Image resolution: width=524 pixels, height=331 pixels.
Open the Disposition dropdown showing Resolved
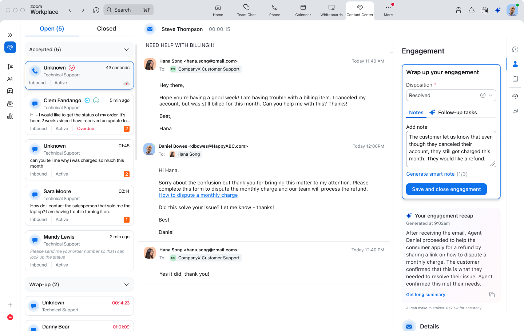pyautogui.click(x=491, y=95)
